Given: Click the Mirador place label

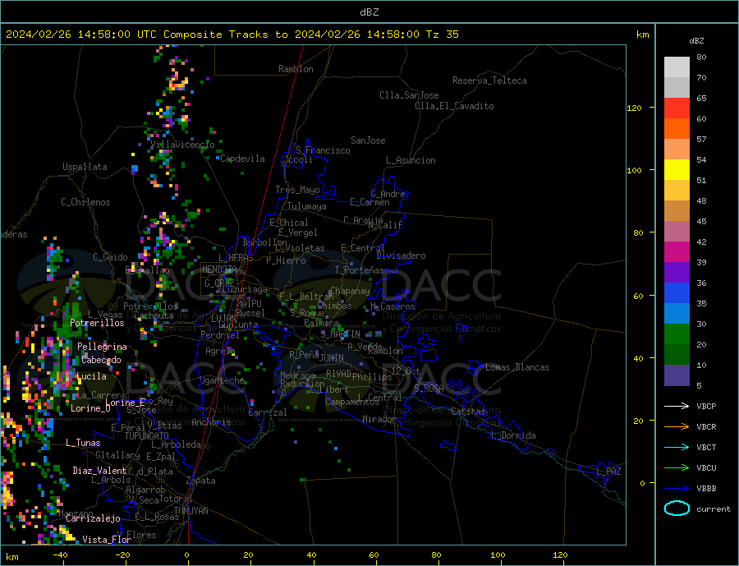Looking at the screenshot, I should [379, 419].
